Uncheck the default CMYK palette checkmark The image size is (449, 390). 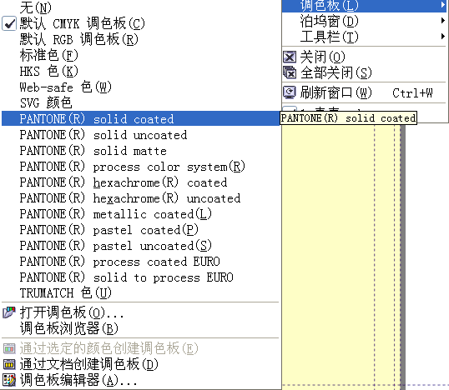9,23
